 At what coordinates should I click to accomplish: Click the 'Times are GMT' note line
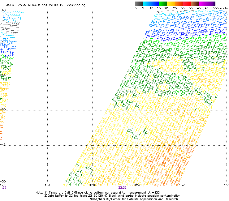click(x=98, y=193)
